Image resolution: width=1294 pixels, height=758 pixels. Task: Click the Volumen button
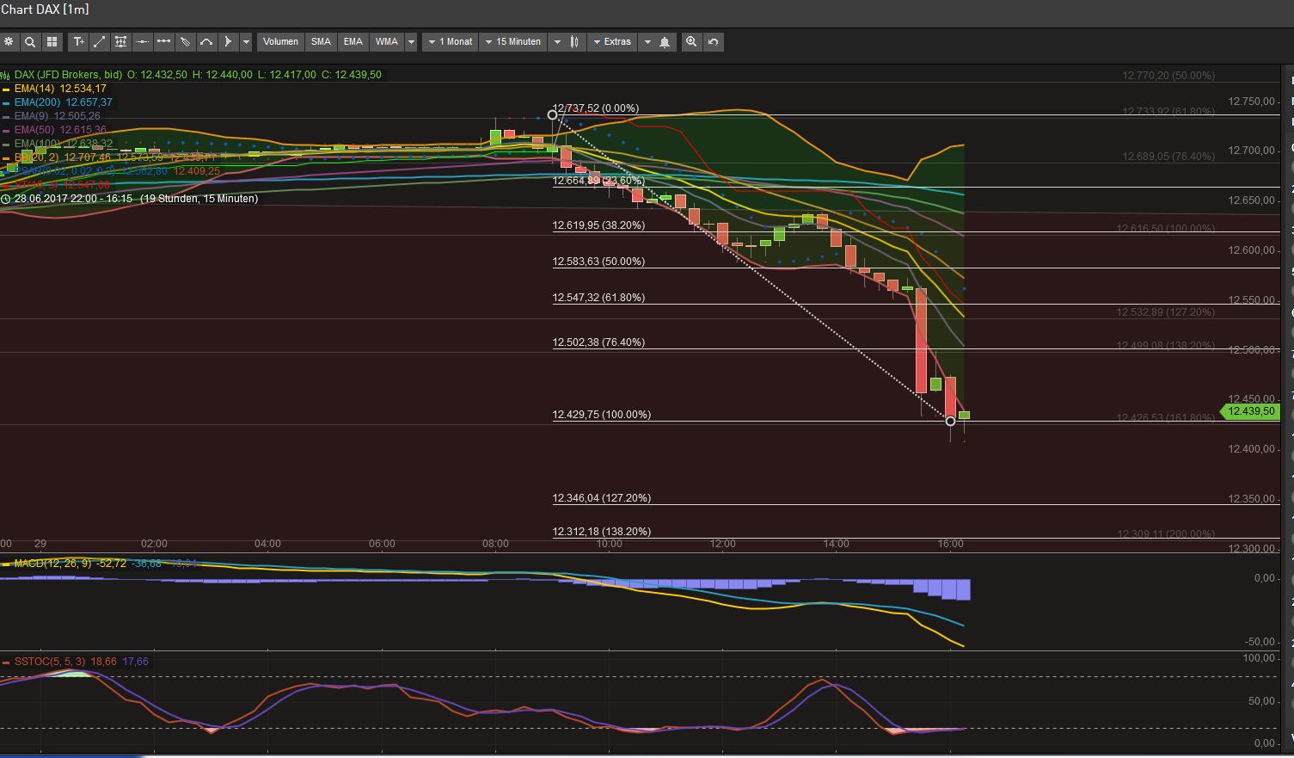pos(280,41)
